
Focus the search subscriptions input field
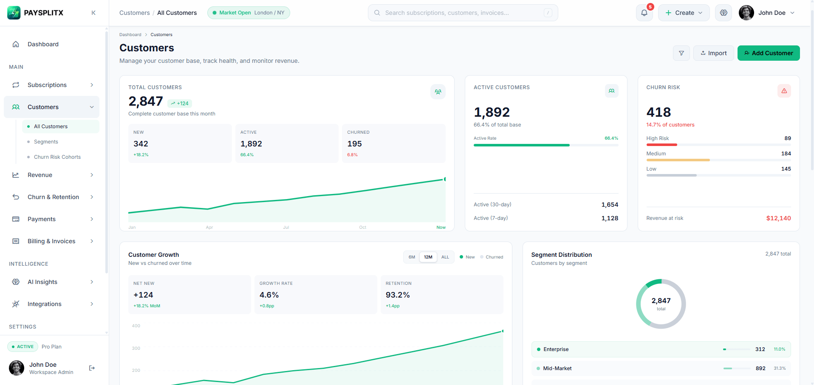(x=463, y=13)
